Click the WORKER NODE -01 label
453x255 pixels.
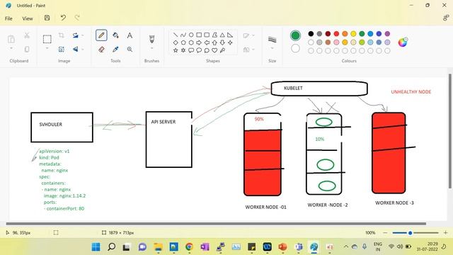pos(266,207)
